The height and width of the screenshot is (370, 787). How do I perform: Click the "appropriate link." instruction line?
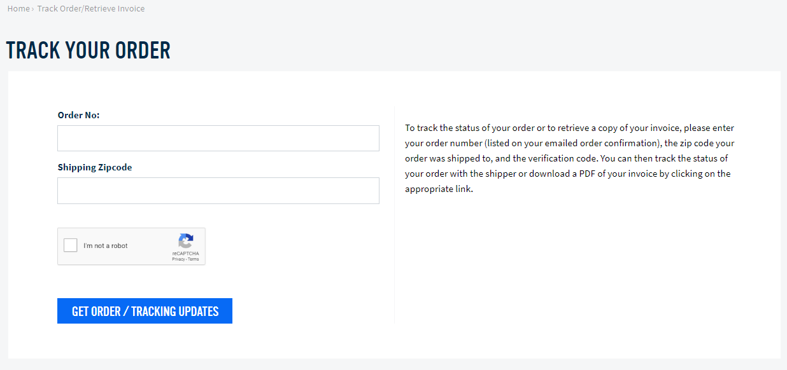pos(439,189)
